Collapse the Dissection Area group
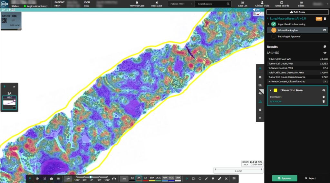This screenshot has width=330, height=183. [270, 90]
